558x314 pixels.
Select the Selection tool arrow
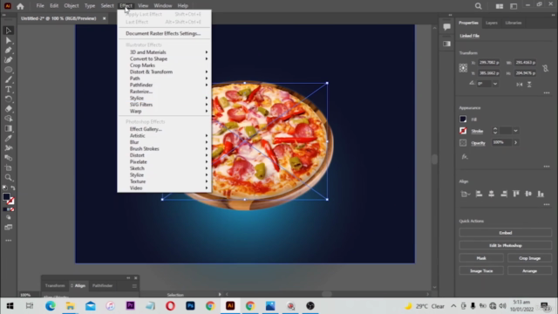[x=8, y=31]
